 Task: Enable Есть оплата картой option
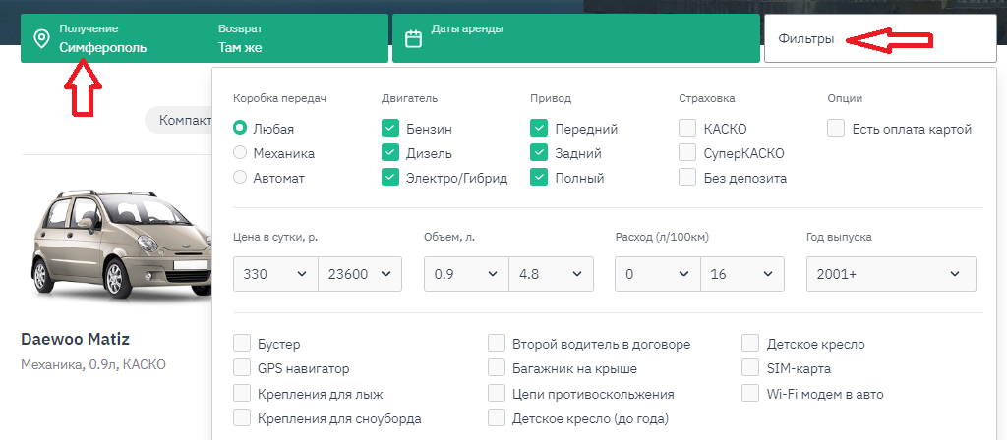click(836, 129)
